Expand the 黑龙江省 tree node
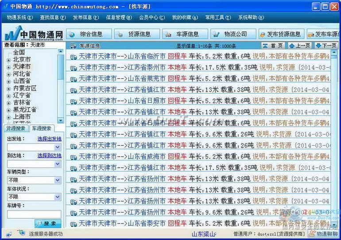The image size is (341, 240). tap(9, 110)
